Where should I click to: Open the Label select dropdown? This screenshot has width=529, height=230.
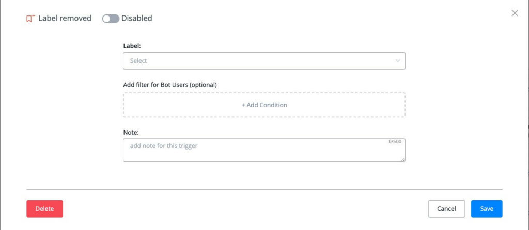coord(264,61)
